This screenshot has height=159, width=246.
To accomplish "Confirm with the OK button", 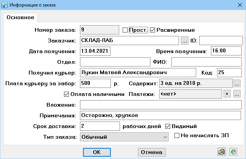I will coord(97,152).
